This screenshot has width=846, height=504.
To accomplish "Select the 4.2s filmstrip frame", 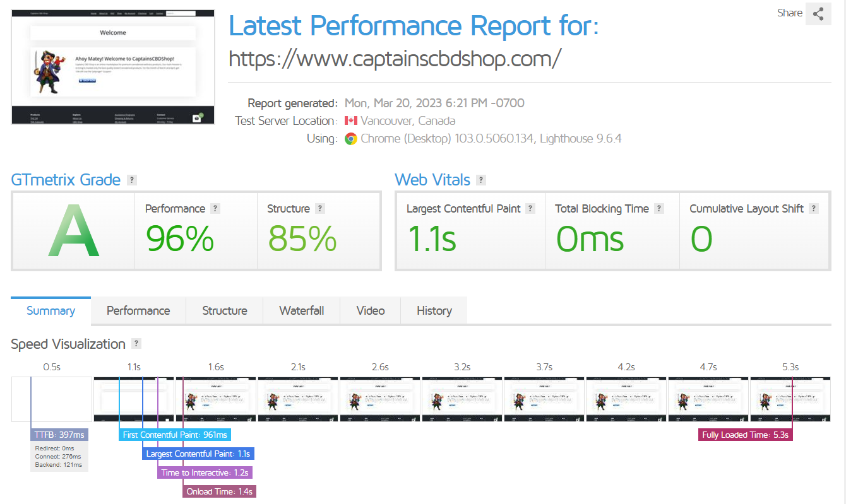I will pyautogui.click(x=626, y=399).
